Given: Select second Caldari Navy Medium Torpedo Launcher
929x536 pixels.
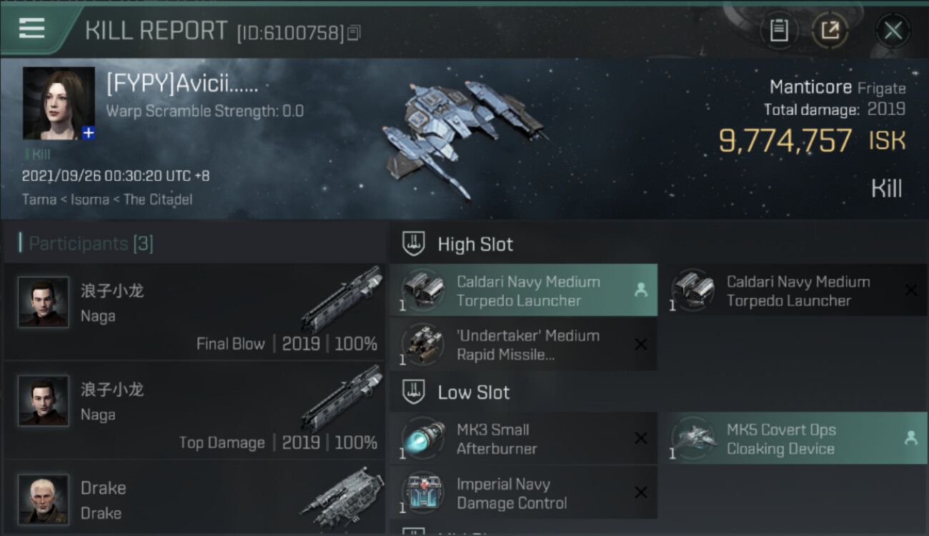Looking at the screenshot, I should click(x=793, y=290).
